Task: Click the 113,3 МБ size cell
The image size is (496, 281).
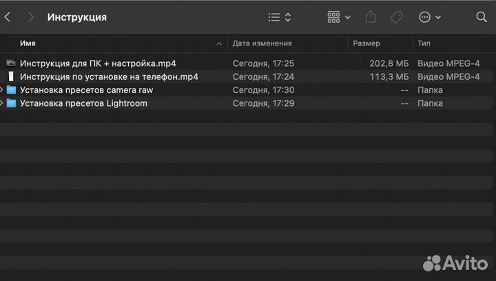Action: click(389, 76)
